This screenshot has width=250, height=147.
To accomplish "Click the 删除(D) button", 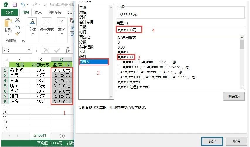I will [234, 96].
